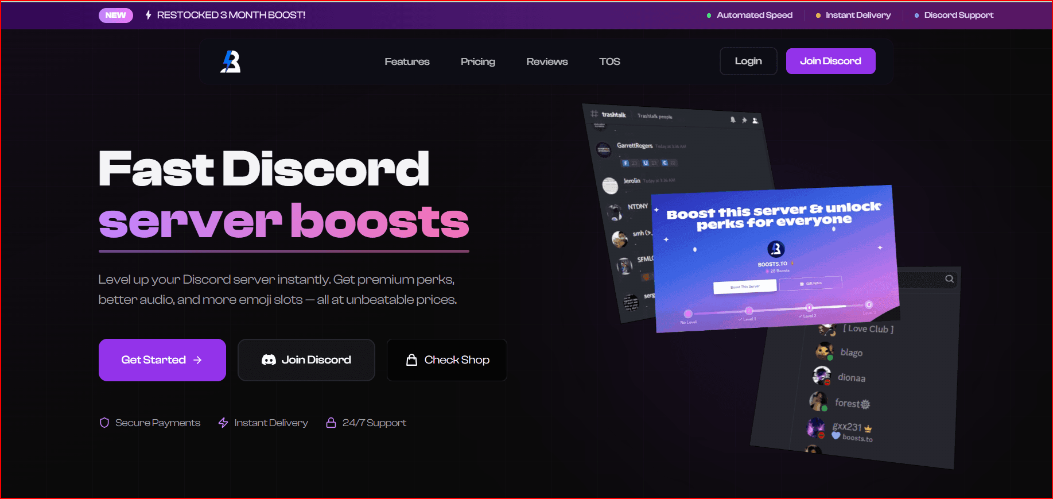This screenshot has width=1053, height=499.
Task: Click the shield icon next to Secure Payments
Action: (x=104, y=423)
